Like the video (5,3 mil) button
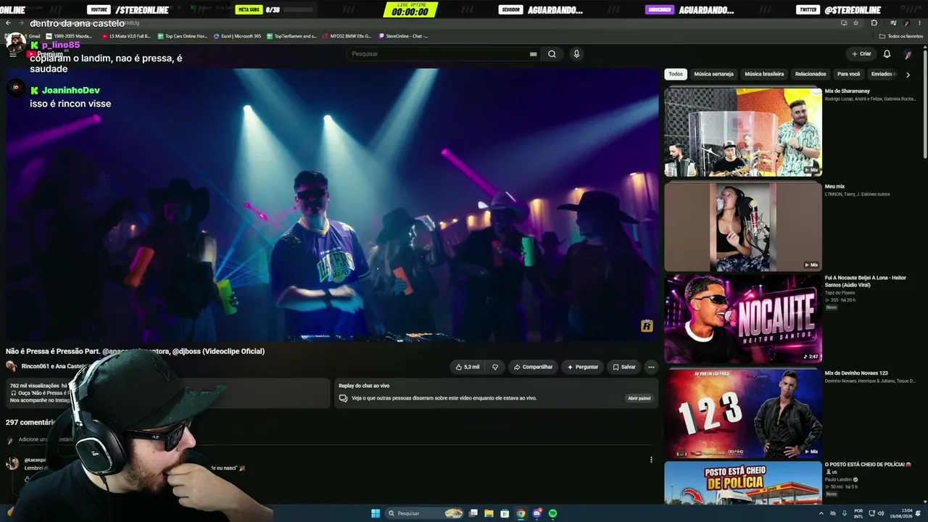 (x=467, y=367)
